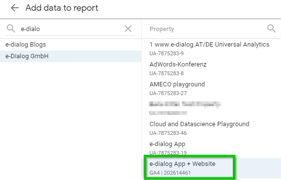
Task: Choose Cloud and Datascience Playground property
Action: (x=211, y=128)
